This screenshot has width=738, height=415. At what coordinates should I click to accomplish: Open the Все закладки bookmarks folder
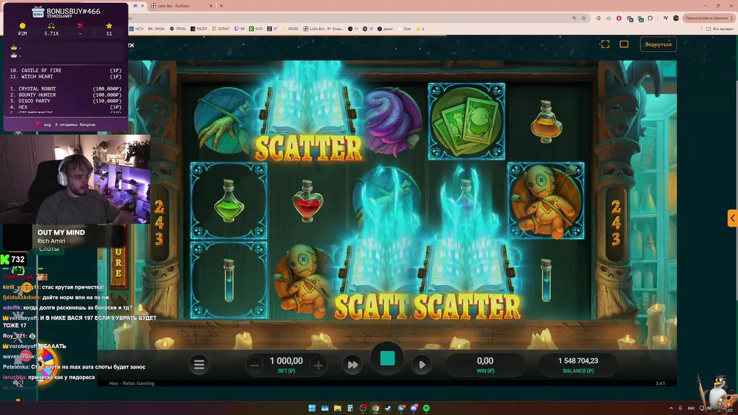721,28
